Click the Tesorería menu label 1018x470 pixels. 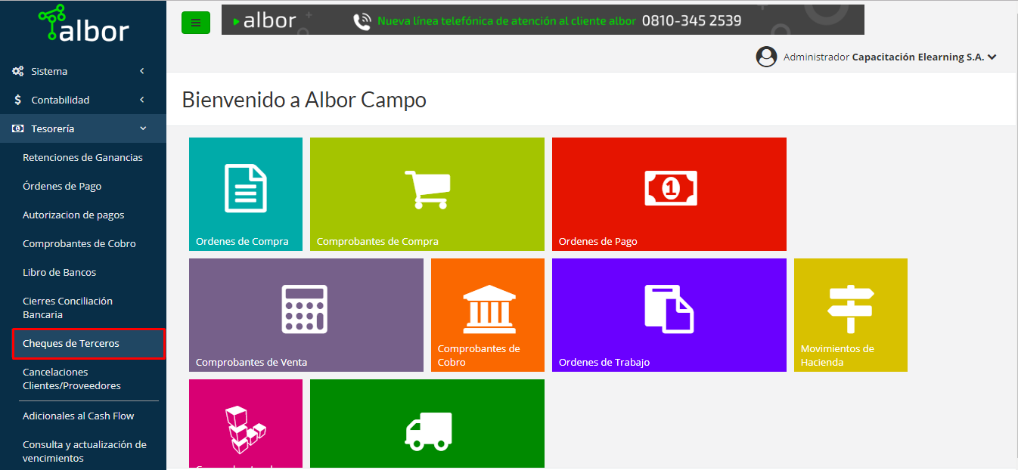53,128
